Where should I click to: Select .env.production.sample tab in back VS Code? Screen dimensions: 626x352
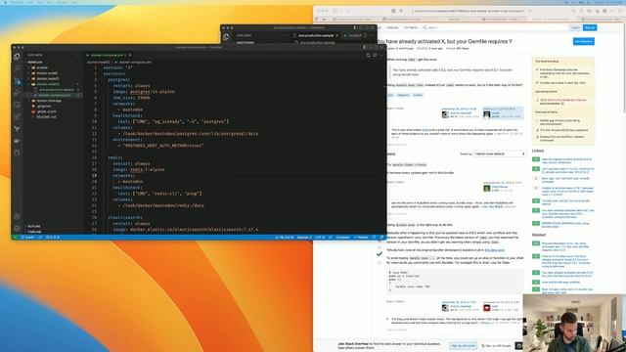[x=315, y=35]
